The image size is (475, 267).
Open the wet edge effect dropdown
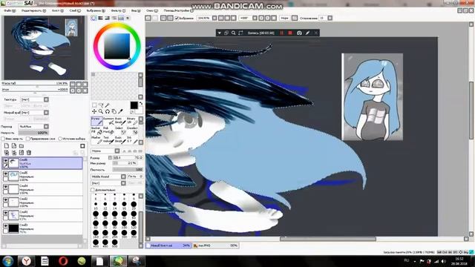click(x=34, y=113)
